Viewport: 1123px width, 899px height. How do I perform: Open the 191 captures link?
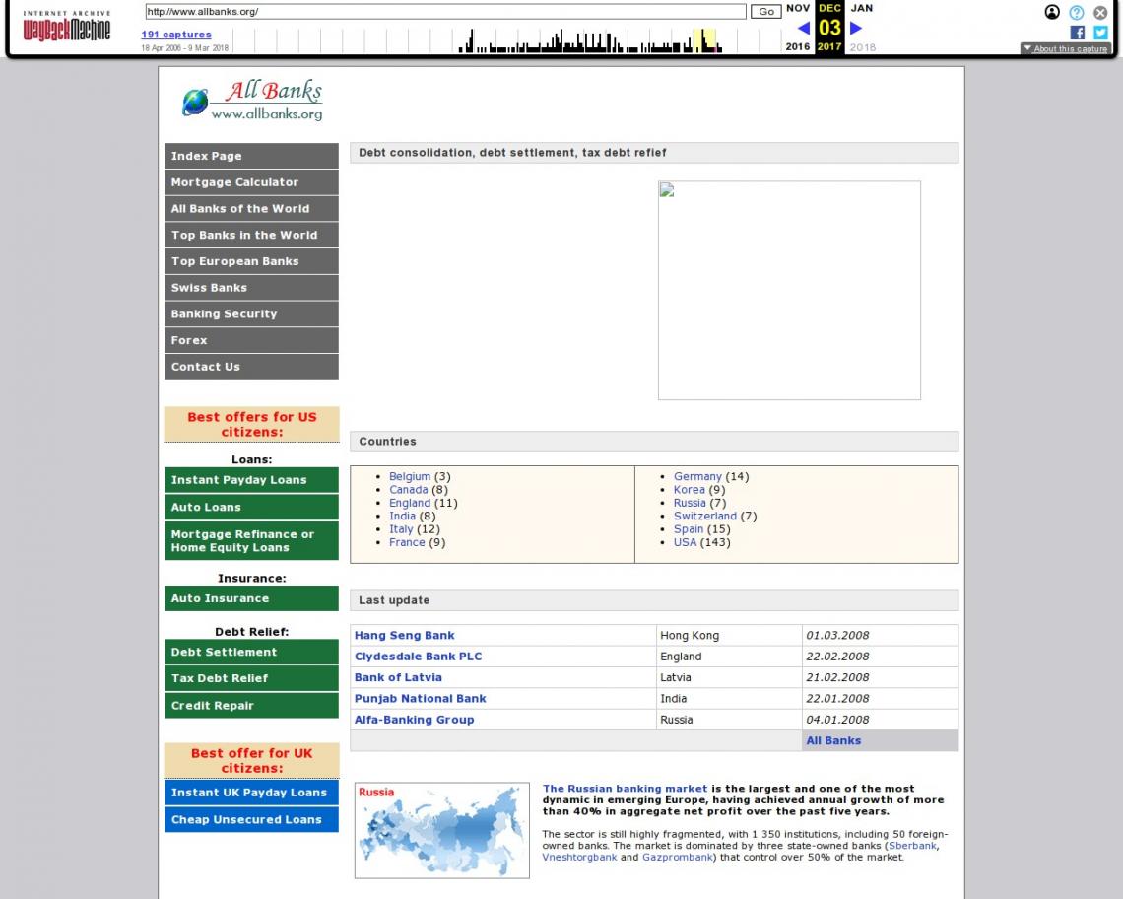(176, 34)
